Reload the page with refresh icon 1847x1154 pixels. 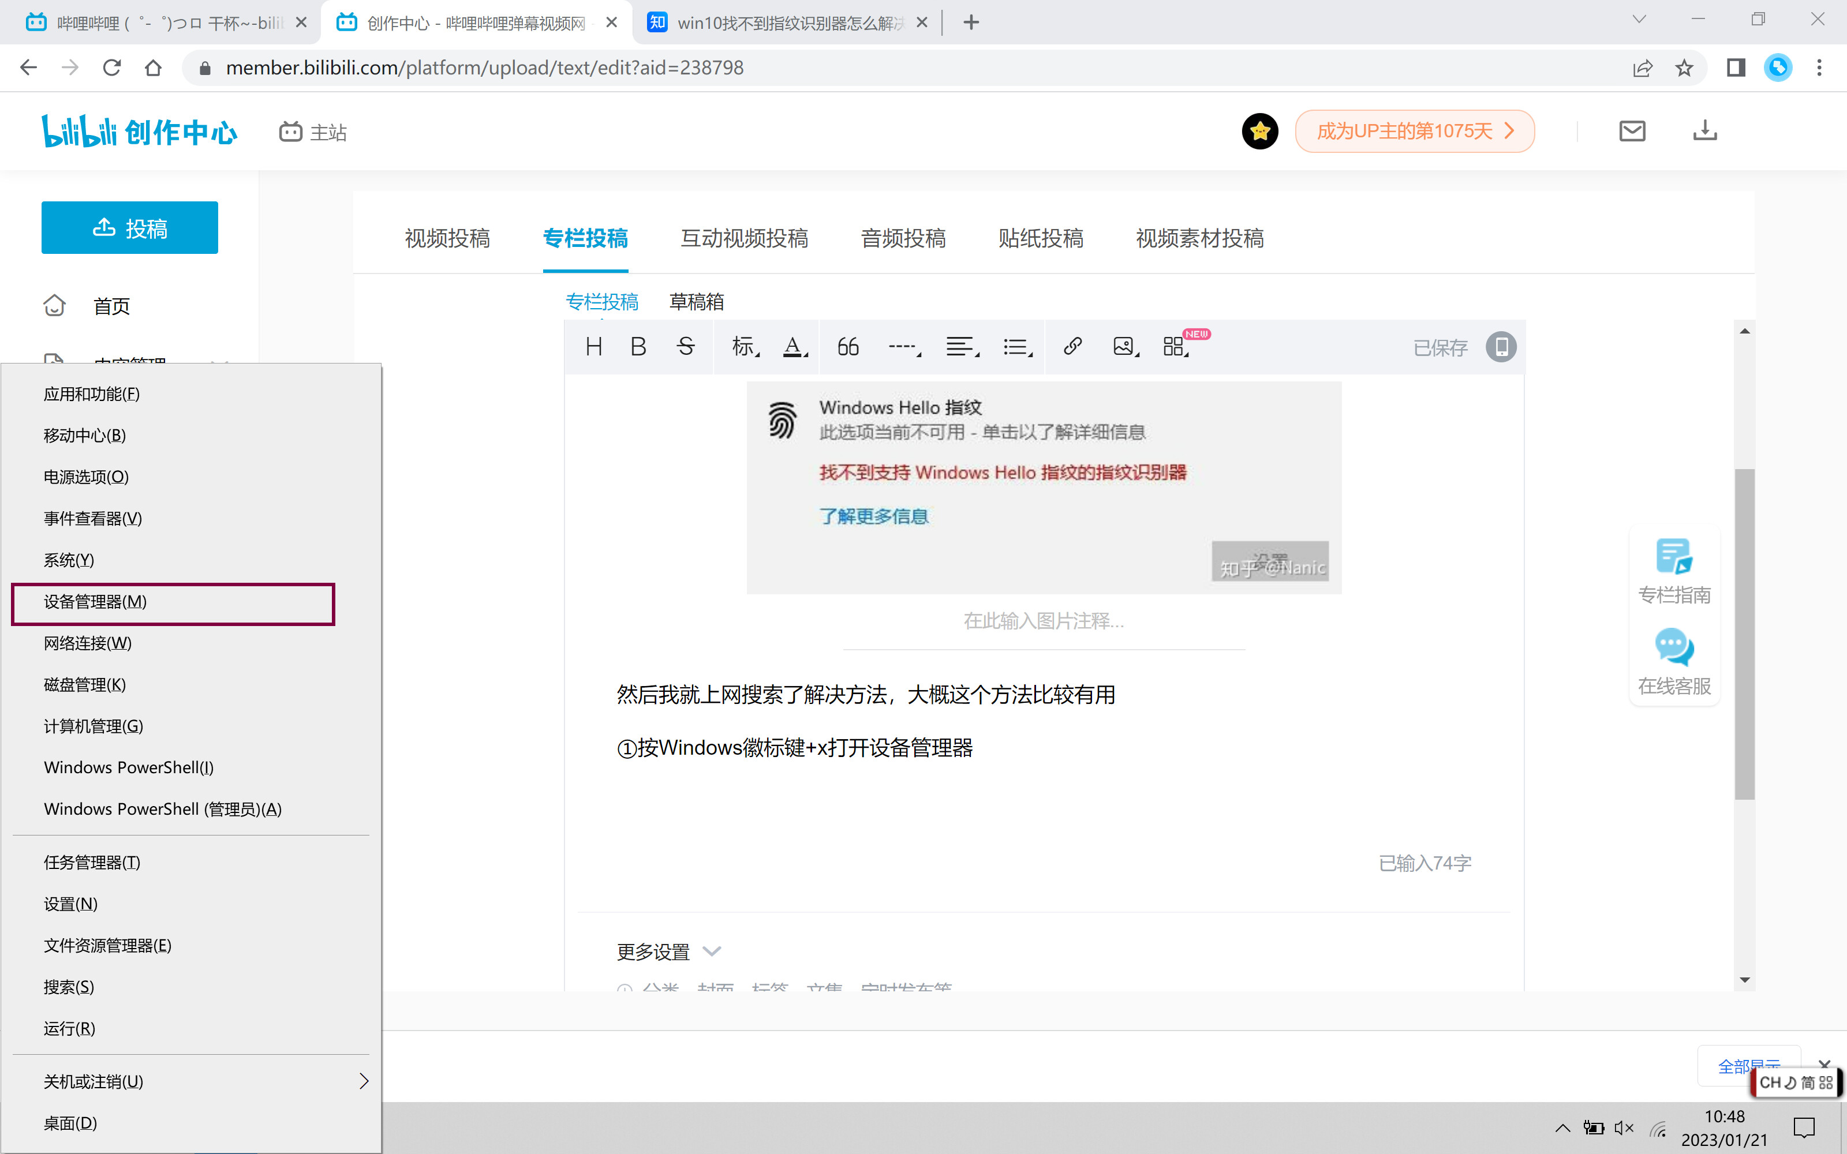(111, 67)
